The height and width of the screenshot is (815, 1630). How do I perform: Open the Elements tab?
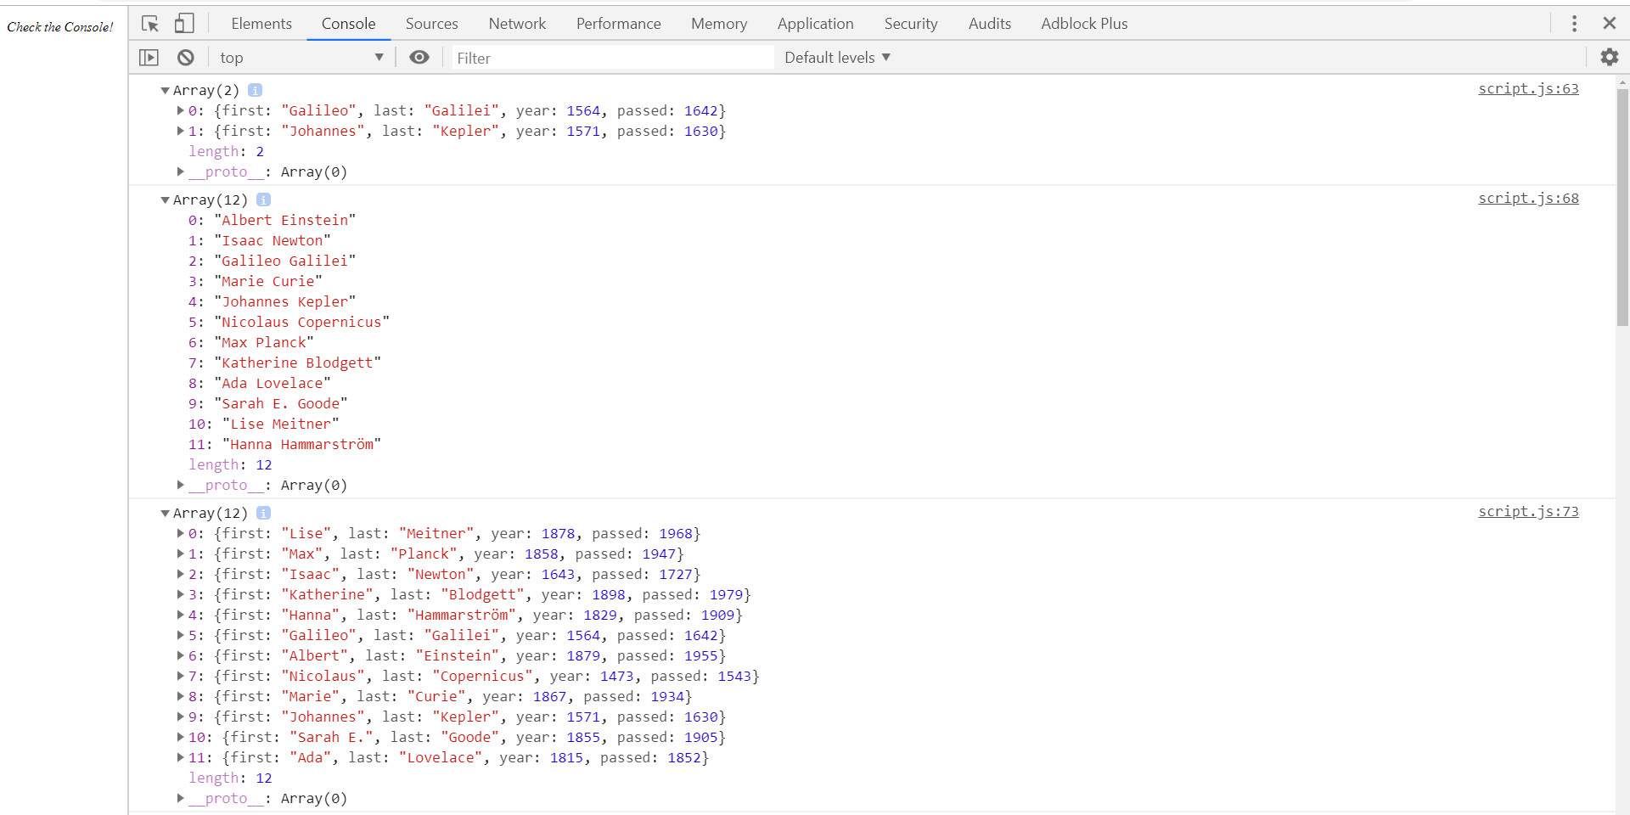pos(261,24)
